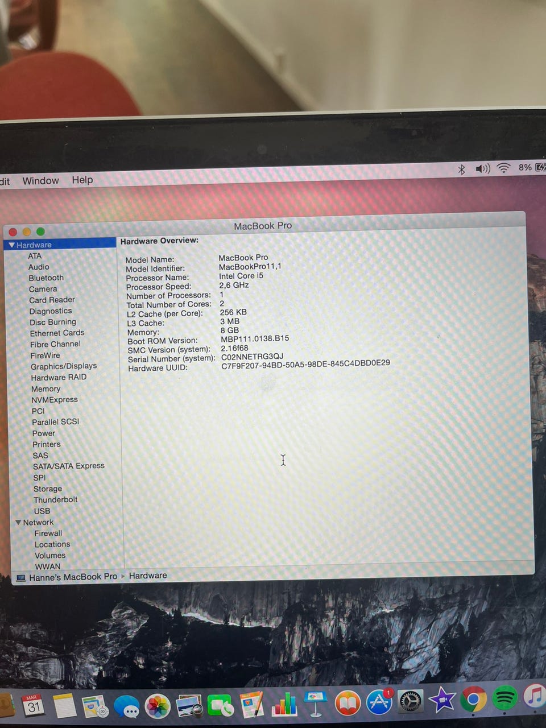Select Camera in the sidebar
546x728 pixels.
43,289
